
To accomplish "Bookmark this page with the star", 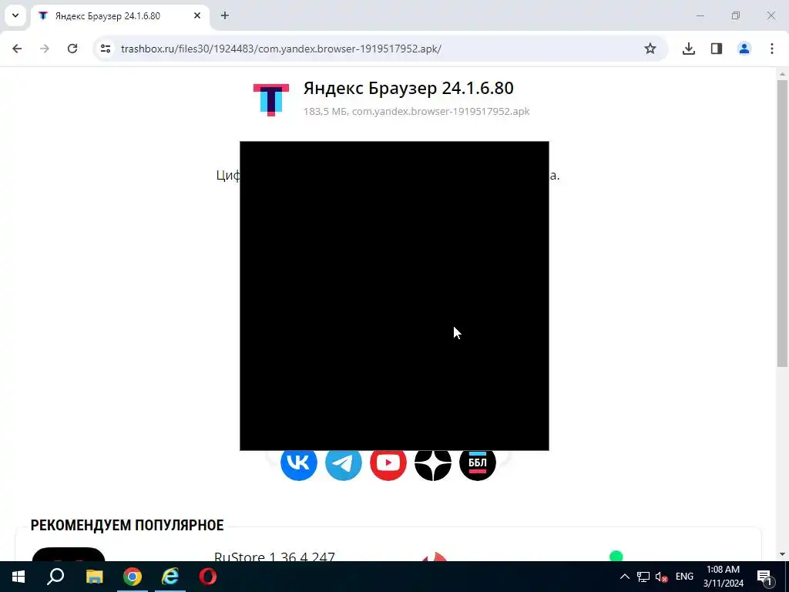I will [x=650, y=49].
